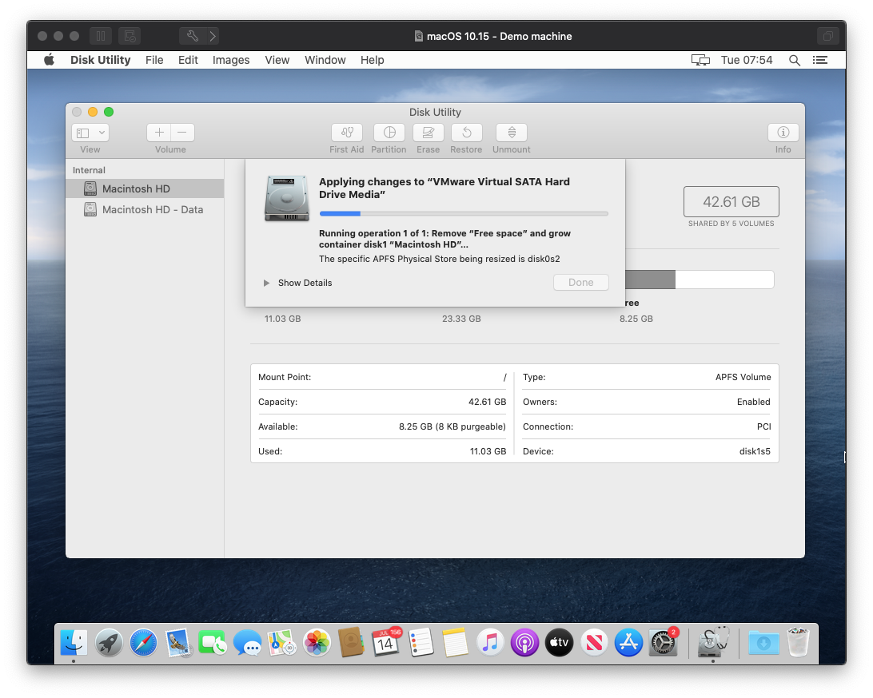Click the 8.25 GB (8 KB purgeable) value
The height and width of the screenshot is (698, 873).
click(452, 426)
